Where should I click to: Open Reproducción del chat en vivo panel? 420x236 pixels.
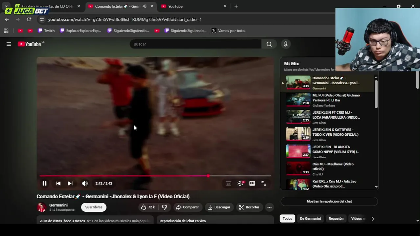pyautogui.click(x=215, y=221)
